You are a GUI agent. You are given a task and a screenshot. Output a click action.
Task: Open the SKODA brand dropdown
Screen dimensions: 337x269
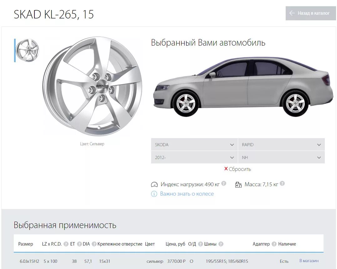click(x=194, y=145)
